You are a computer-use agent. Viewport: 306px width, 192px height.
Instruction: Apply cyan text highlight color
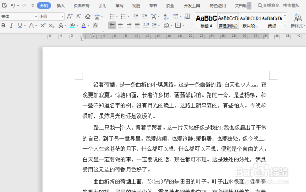pyautogui.click(x=72, y=25)
